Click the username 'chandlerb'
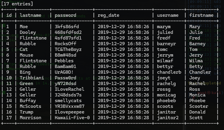 click(x=169, y=72)
